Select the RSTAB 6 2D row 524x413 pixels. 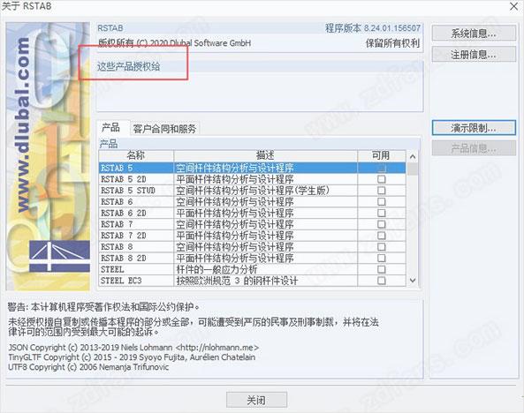click(253, 213)
